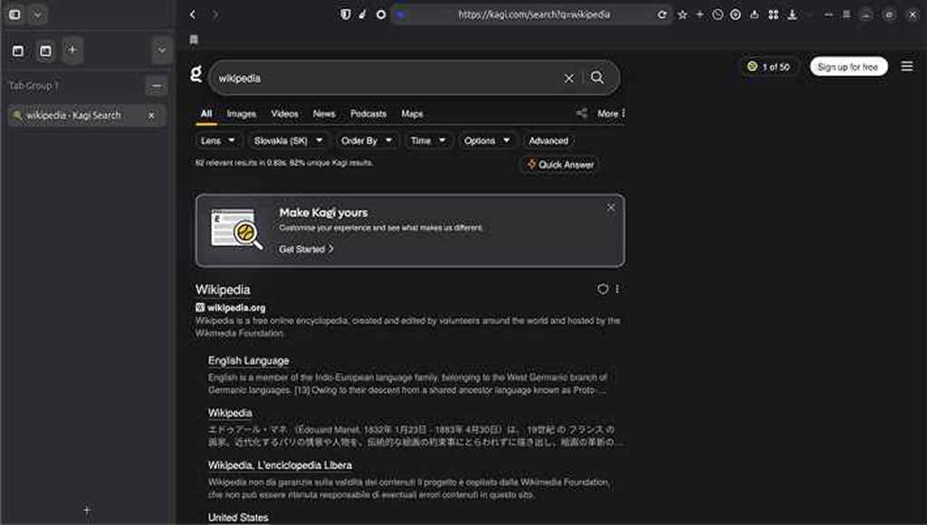Click the plus icon next to the star
Screen dimensions: 927x525
pos(700,14)
